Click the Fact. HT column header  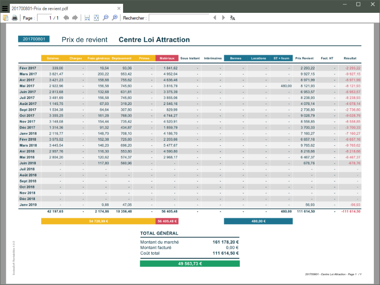tap(327, 58)
